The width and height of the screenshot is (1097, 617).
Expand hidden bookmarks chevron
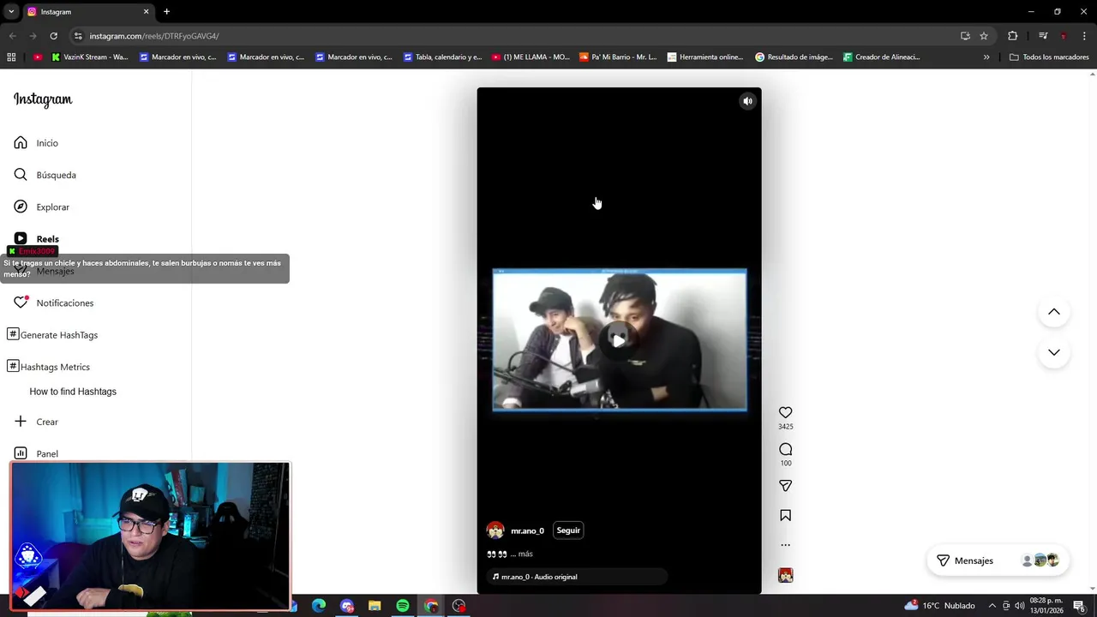[986, 57]
